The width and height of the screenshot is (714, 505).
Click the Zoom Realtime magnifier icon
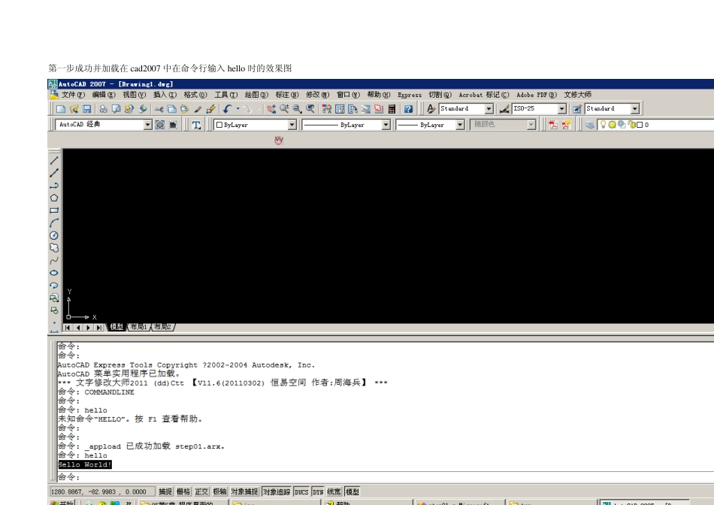click(x=284, y=109)
